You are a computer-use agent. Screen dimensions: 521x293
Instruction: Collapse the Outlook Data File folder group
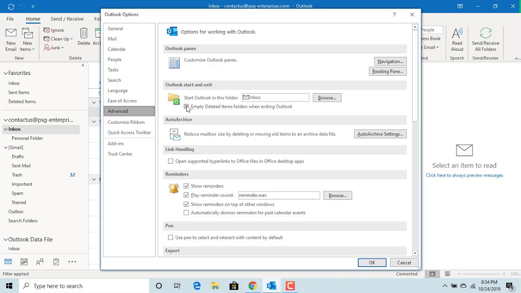[x=6, y=239]
